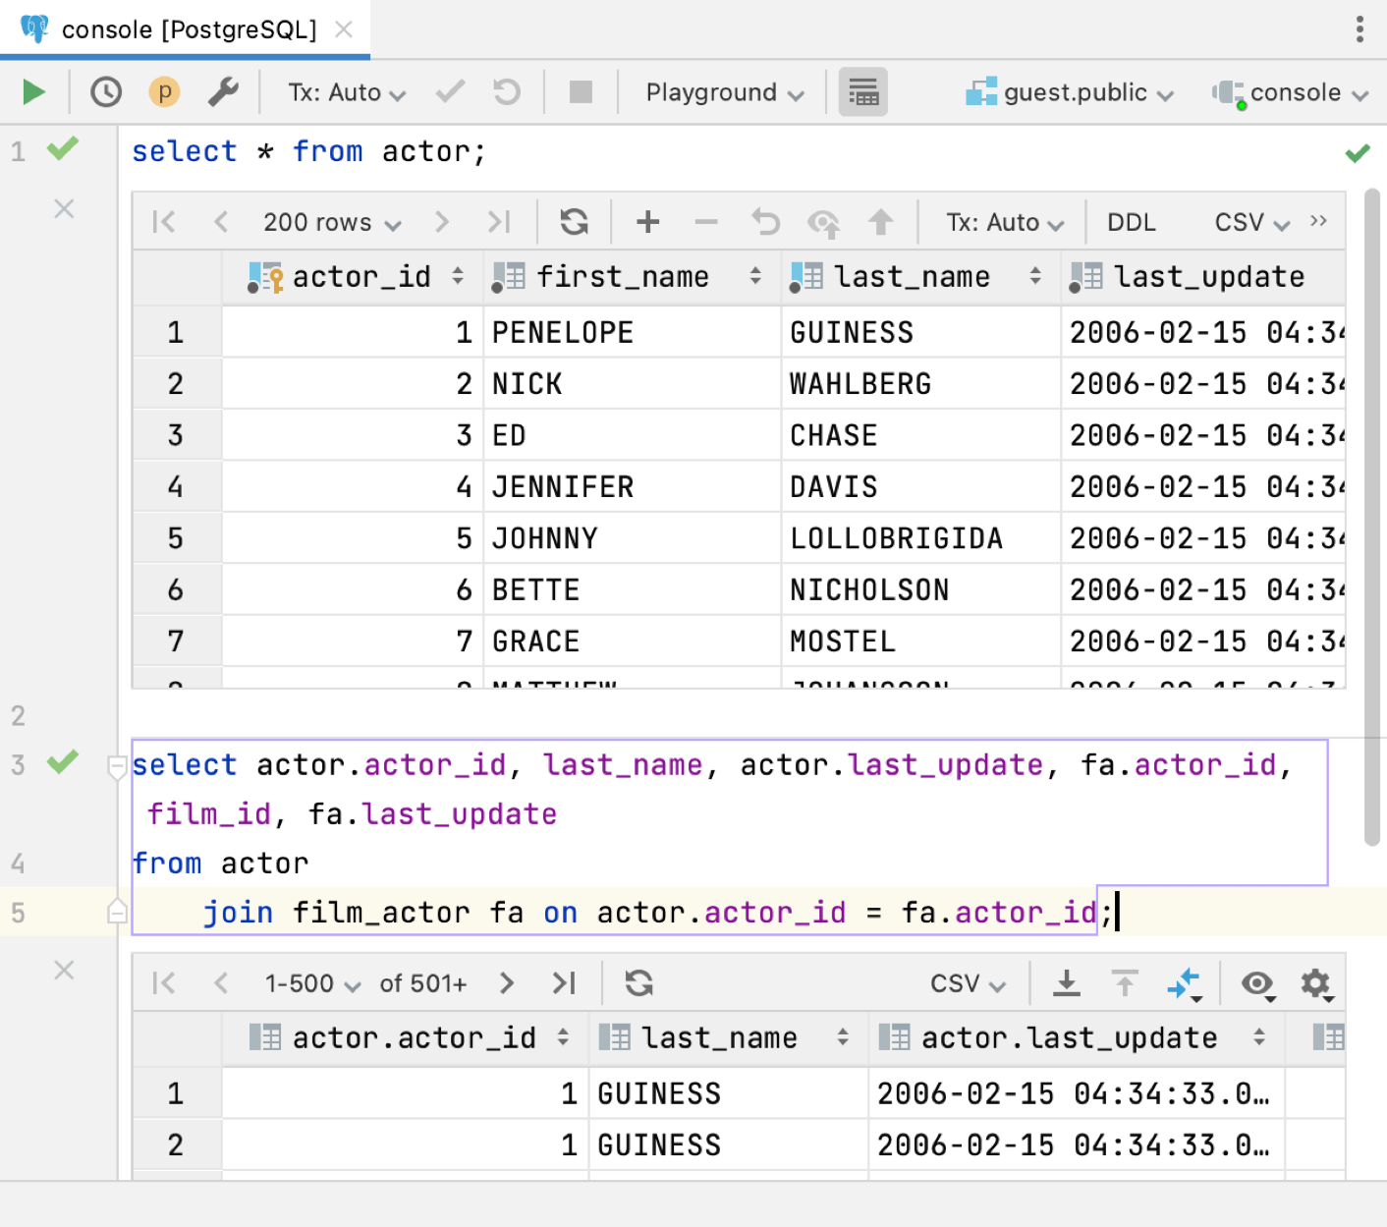Add a new row with the plus icon
Image resolution: width=1387 pixels, height=1227 pixels.
click(647, 222)
